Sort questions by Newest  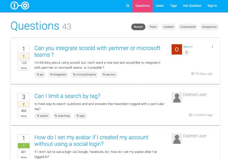[138, 27]
